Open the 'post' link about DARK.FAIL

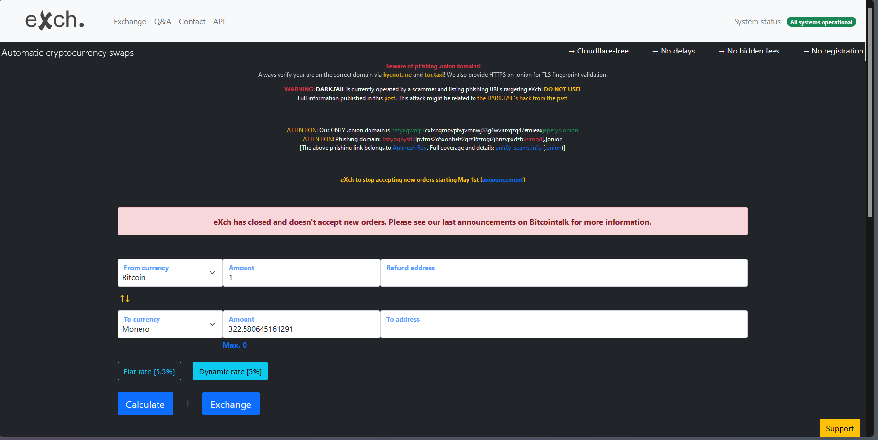pyautogui.click(x=390, y=98)
